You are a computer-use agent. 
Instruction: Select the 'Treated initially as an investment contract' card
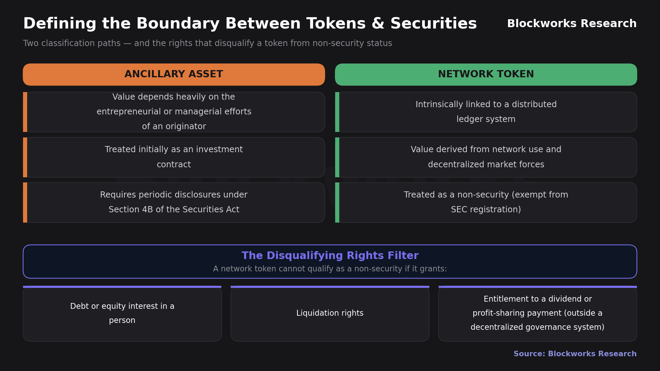[x=174, y=157]
